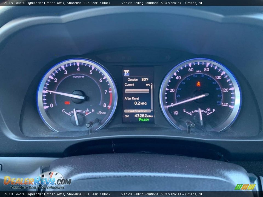Click the info display vertical scrollbar
This screenshot has width=263, height=197.
[x=151, y=97]
